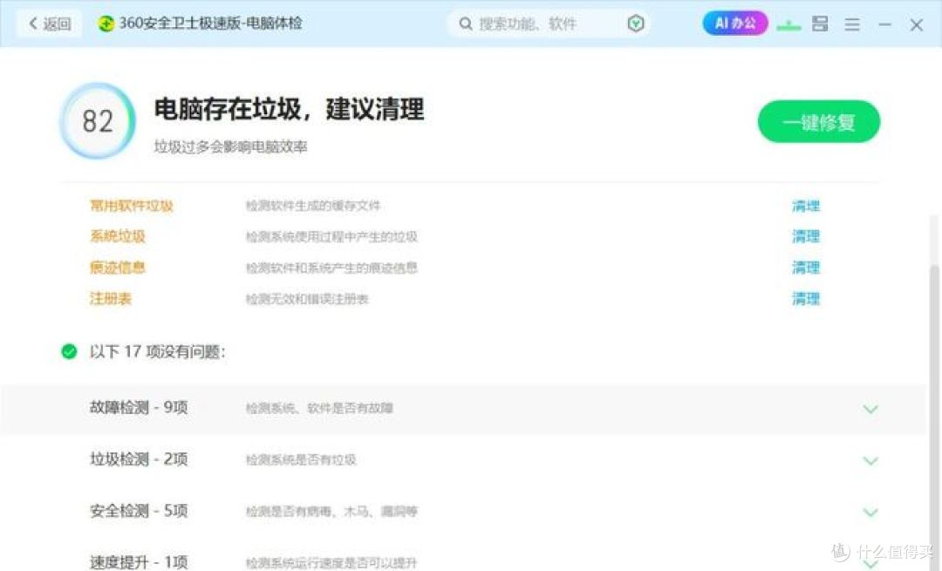
Task: Open the green shield icon in search box
Action: (x=636, y=24)
